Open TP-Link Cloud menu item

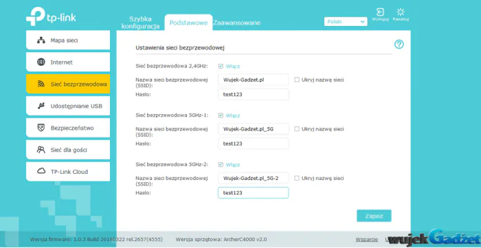pyautogui.click(x=68, y=171)
